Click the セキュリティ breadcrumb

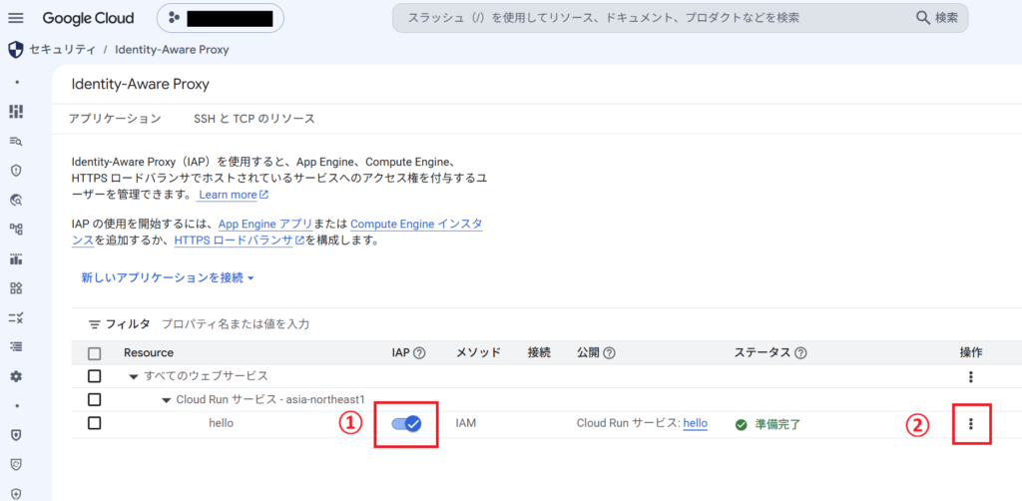pyautogui.click(x=62, y=50)
